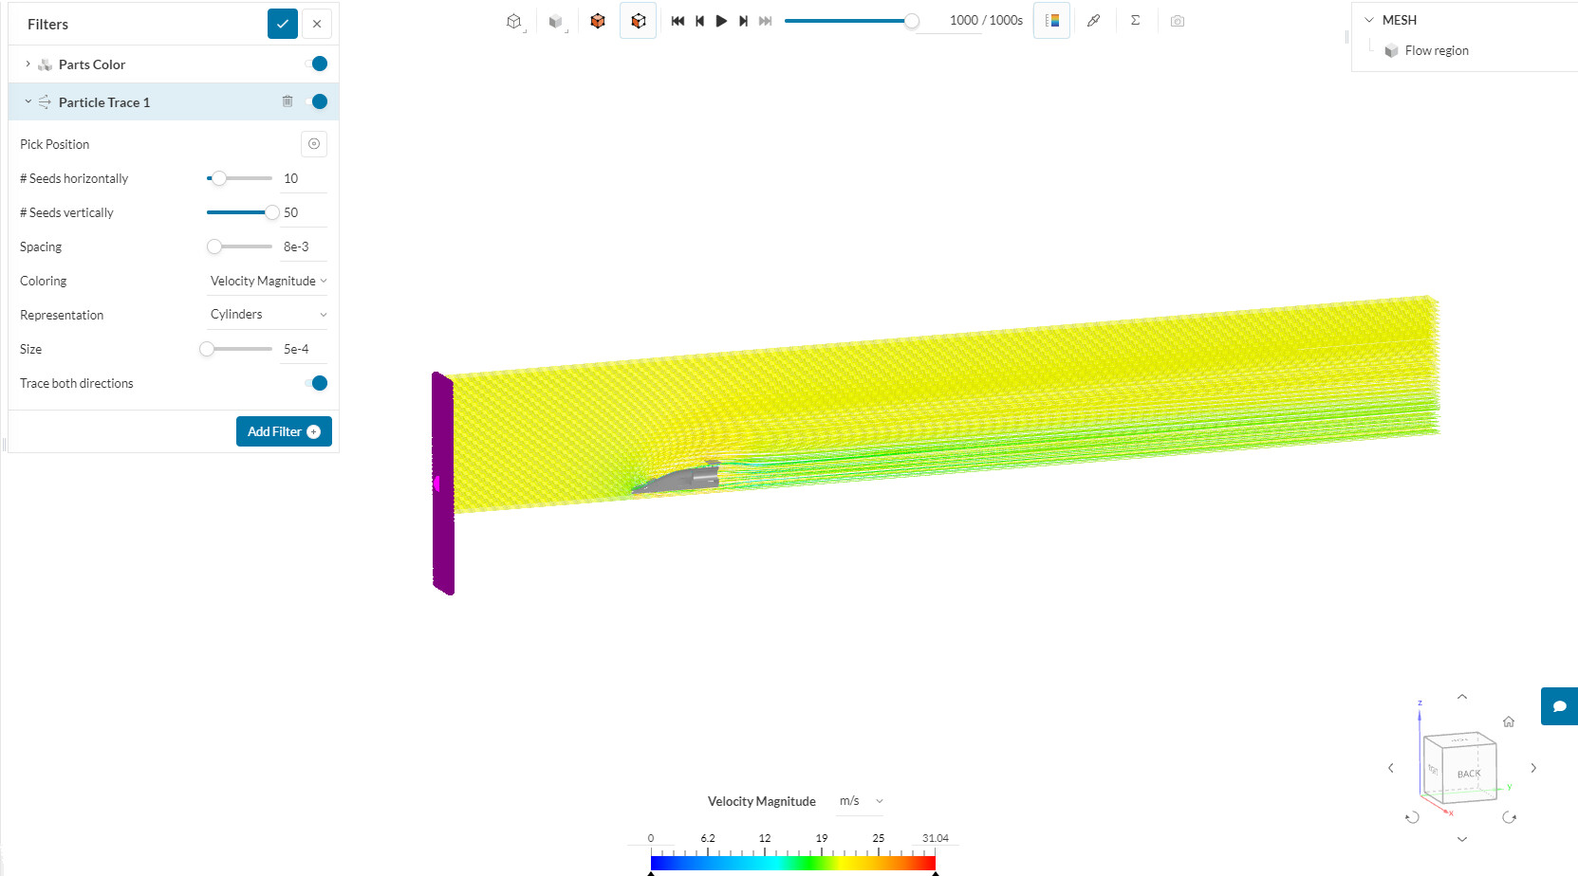Take a screenshot with the camera icon
This screenshot has height=876, width=1578.
[1177, 20]
